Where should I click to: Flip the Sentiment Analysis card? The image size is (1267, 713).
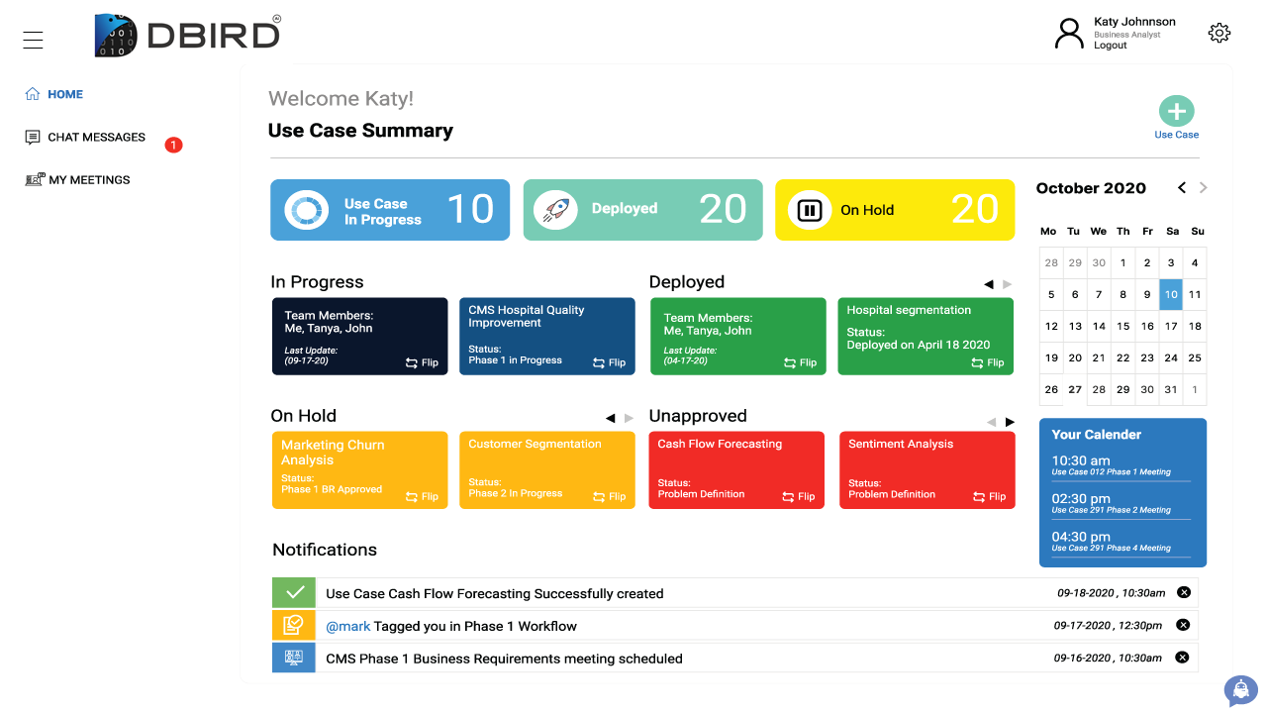pyautogui.click(x=989, y=496)
